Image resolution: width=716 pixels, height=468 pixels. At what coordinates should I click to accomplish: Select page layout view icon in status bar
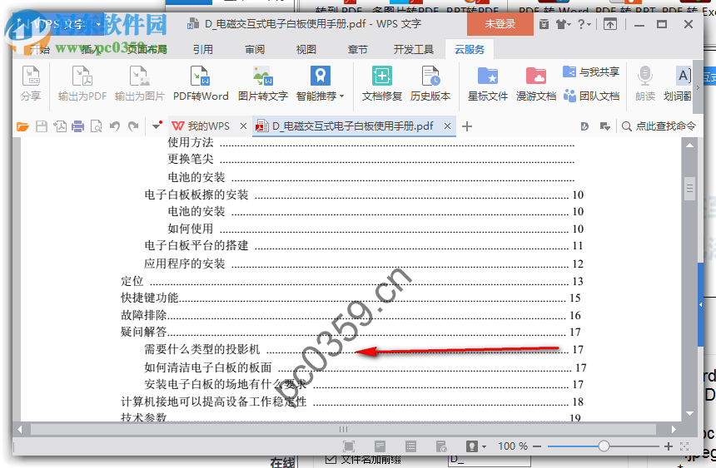coord(380,446)
